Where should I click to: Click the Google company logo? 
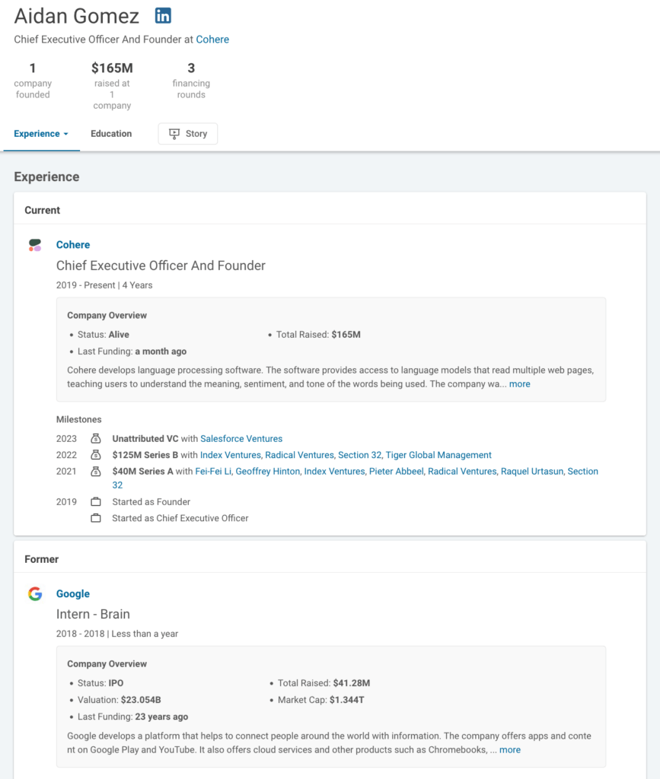(x=35, y=593)
